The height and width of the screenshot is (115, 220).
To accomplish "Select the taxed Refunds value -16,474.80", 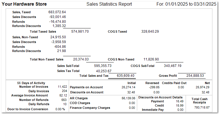I will pos(57,22).
